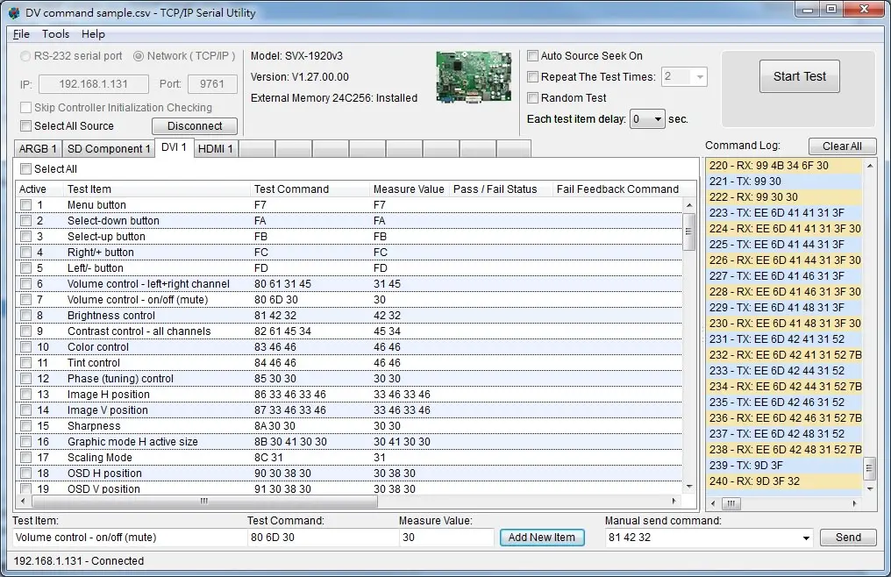Screen dimensions: 891x577
Task: Select the 'Contrast control - all channels' row
Action: [349, 331]
